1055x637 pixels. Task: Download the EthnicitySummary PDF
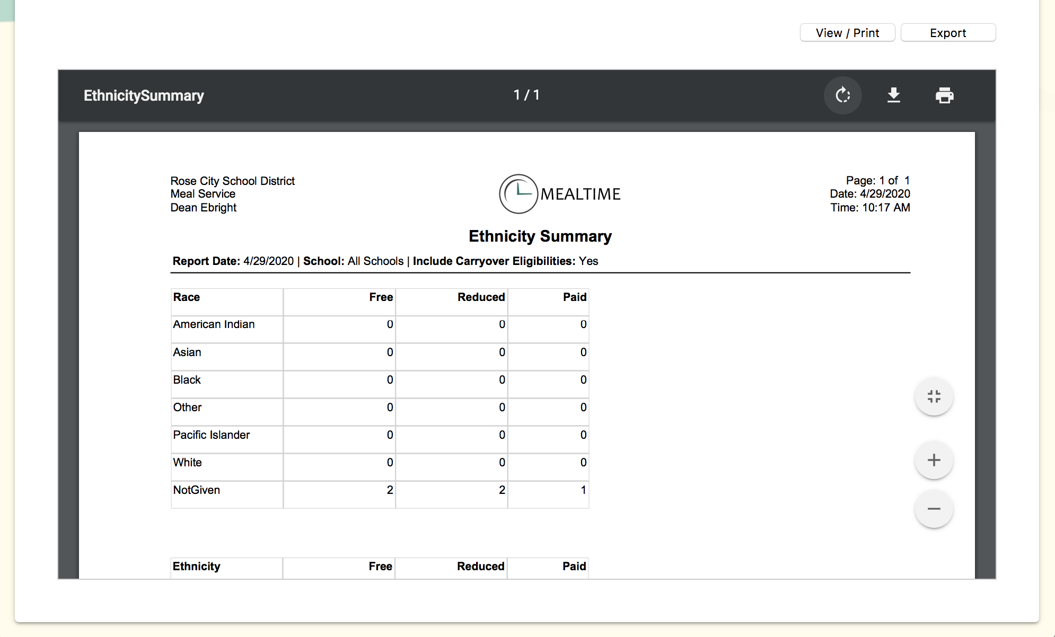pos(893,95)
